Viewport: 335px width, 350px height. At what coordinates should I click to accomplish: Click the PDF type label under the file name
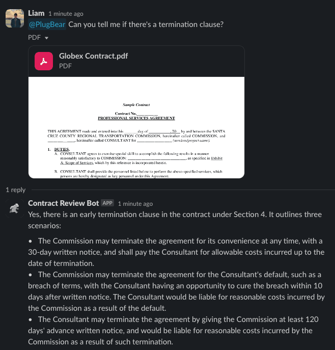65,66
